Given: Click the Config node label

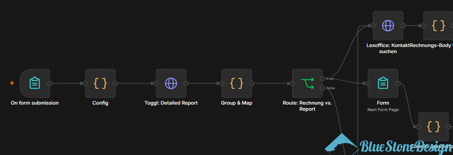Looking at the screenshot, I should click(100, 103).
